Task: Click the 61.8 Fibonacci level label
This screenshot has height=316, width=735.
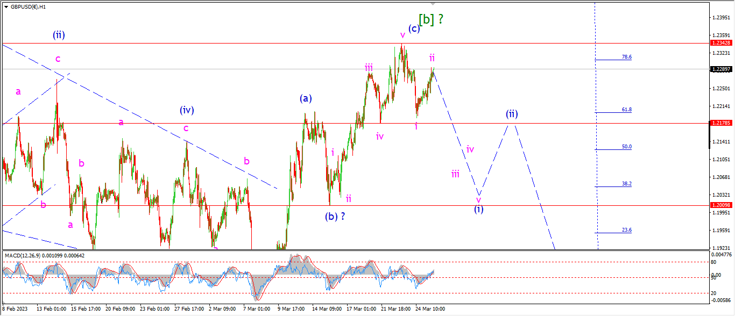Action: pos(626,109)
